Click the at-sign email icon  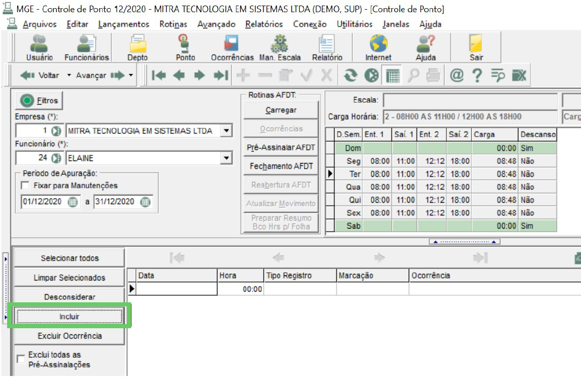click(x=457, y=75)
